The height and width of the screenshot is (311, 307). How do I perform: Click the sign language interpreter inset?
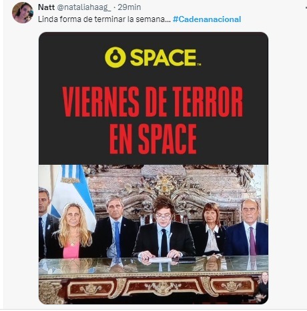click(x=263, y=287)
